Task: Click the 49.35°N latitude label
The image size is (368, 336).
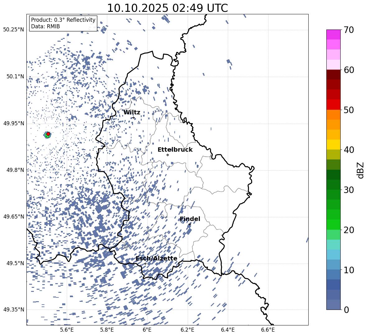Action: [14, 310]
